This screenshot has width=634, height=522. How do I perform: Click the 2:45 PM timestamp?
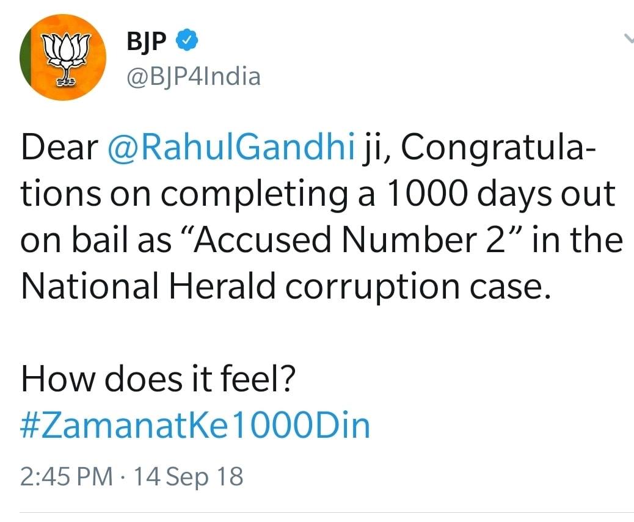[x=67, y=476]
